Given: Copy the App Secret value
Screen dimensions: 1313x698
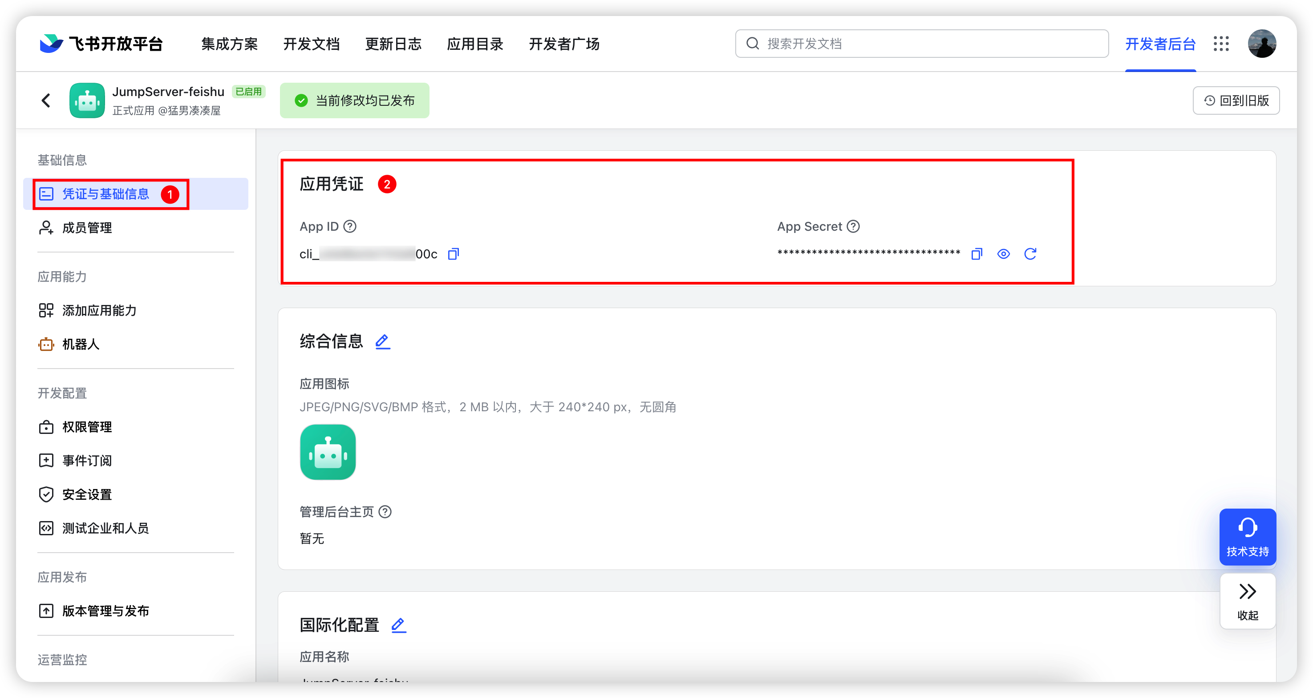Looking at the screenshot, I should (x=976, y=253).
